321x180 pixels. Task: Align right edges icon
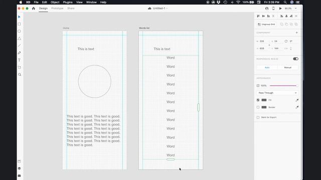pos(291,16)
